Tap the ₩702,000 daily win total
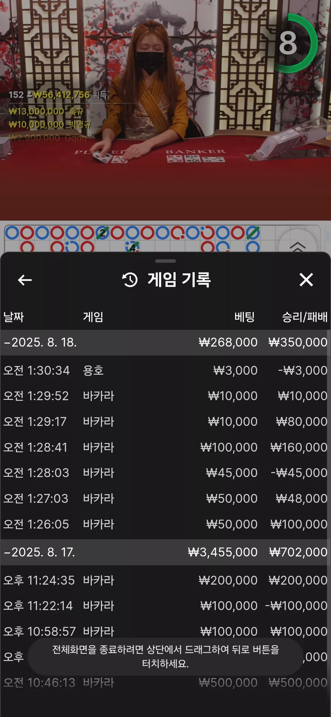Image resolution: width=331 pixels, height=717 pixels. (x=298, y=552)
